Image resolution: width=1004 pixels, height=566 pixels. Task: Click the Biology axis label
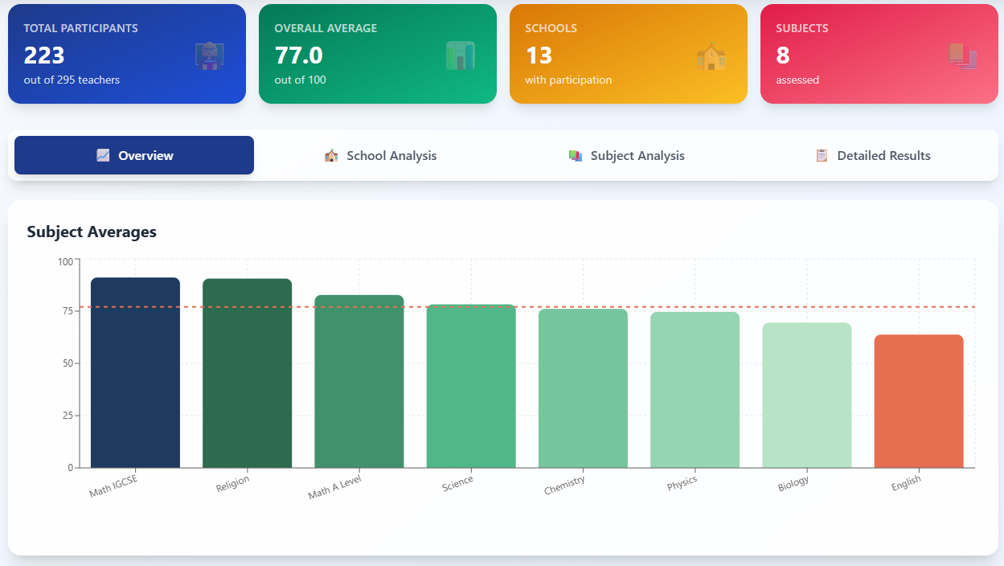(793, 482)
